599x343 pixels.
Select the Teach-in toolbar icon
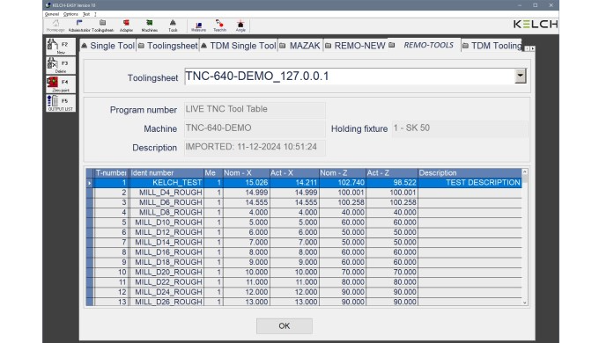219,26
